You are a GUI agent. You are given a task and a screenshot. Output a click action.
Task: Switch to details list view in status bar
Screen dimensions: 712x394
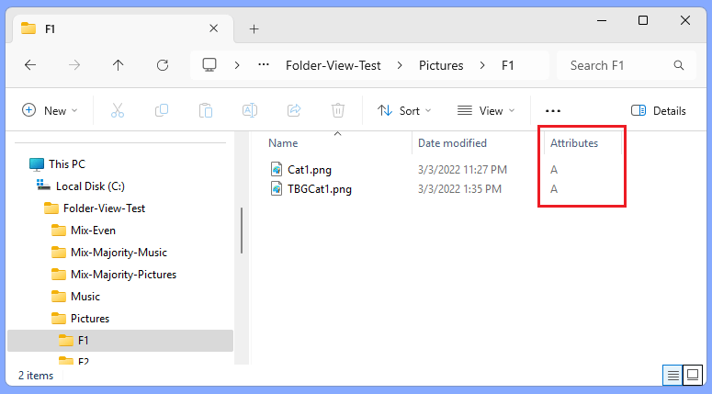tap(672, 375)
